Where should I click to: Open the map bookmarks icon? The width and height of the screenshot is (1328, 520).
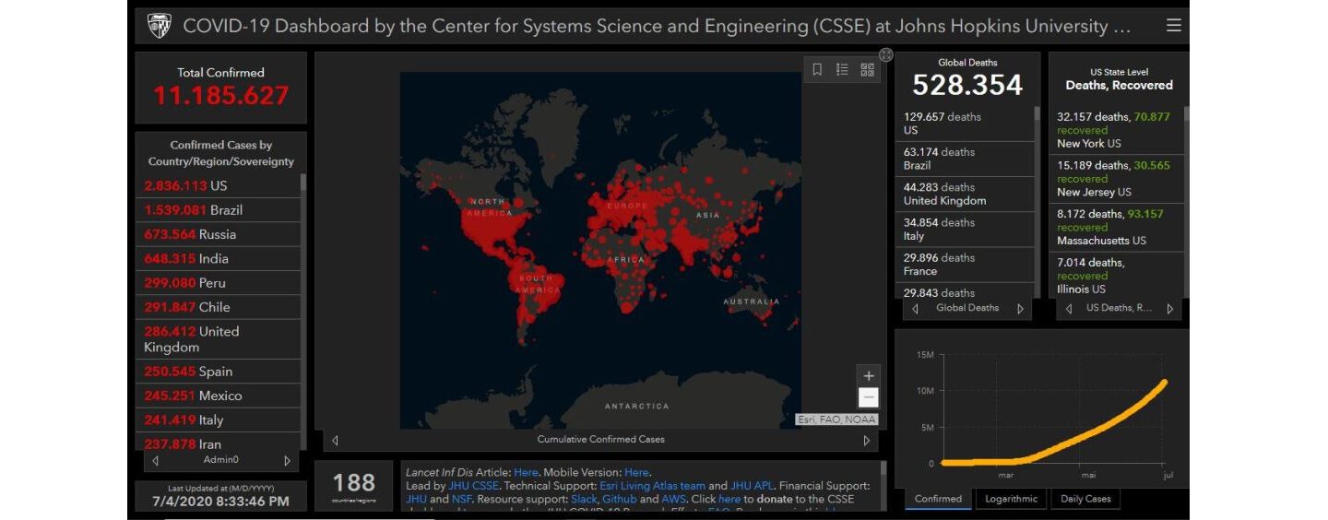817,69
